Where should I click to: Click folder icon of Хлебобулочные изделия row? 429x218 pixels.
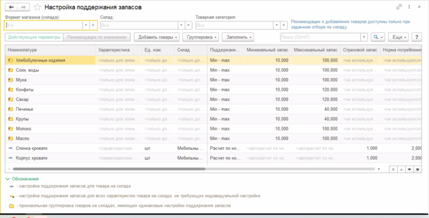10,60
